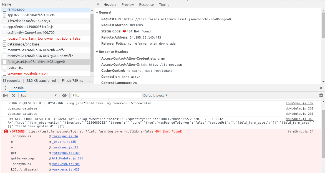This screenshot has width=325, height=173.
Task: Collapse the Response Headers section
Action: point(97,52)
